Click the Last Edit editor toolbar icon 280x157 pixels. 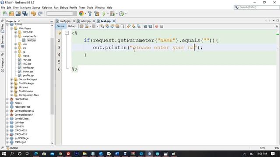pyautogui.click(x=81, y=26)
